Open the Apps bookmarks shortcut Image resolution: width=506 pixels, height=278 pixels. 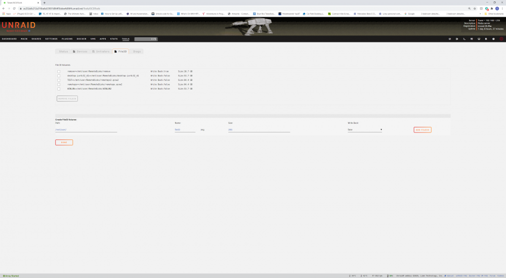7,14
